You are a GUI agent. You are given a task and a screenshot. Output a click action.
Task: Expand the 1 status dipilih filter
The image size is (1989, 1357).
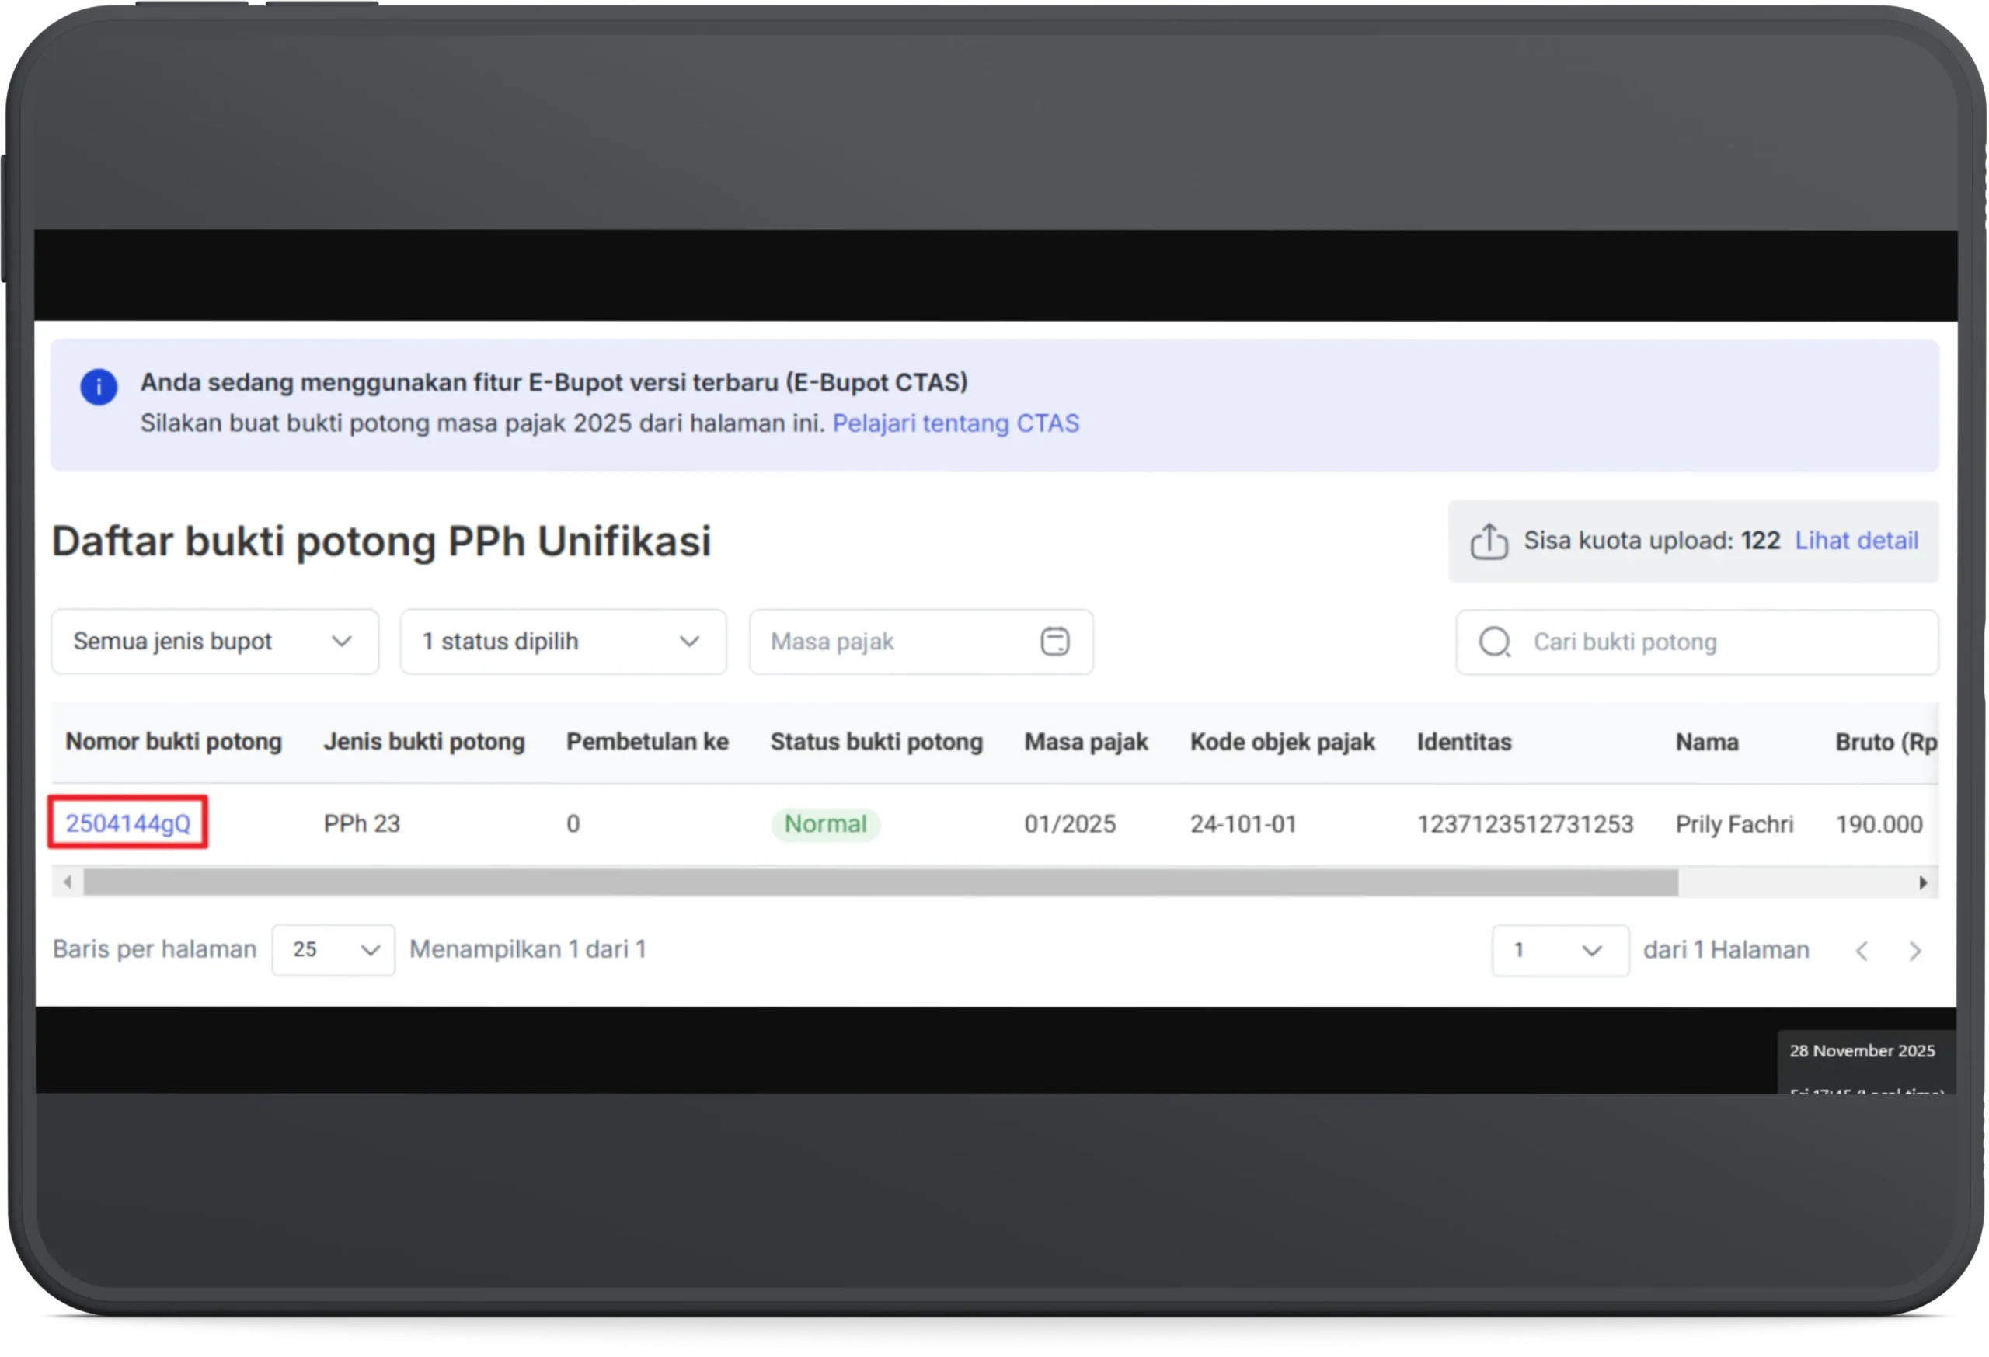pyautogui.click(x=563, y=642)
